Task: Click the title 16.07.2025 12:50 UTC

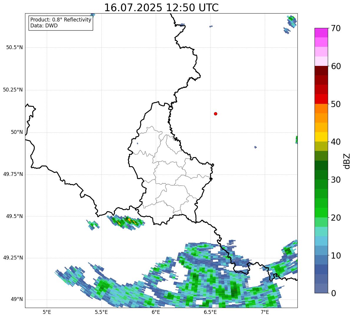Action: tap(161, 8)
